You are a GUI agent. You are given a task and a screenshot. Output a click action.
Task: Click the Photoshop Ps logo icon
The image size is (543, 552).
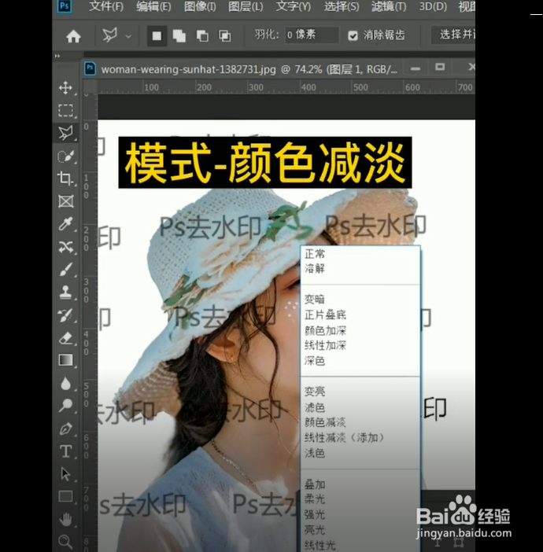[65, 6]
